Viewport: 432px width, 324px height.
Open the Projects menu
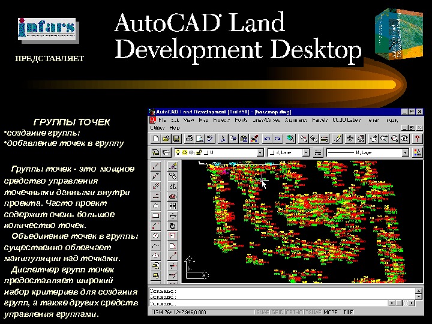coord(221,120)
